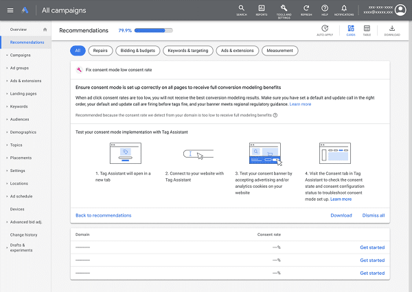The height and width of the screenshot is (292, 412).
Task: Click Back to recommendations link
Action: tap(103, 215)
